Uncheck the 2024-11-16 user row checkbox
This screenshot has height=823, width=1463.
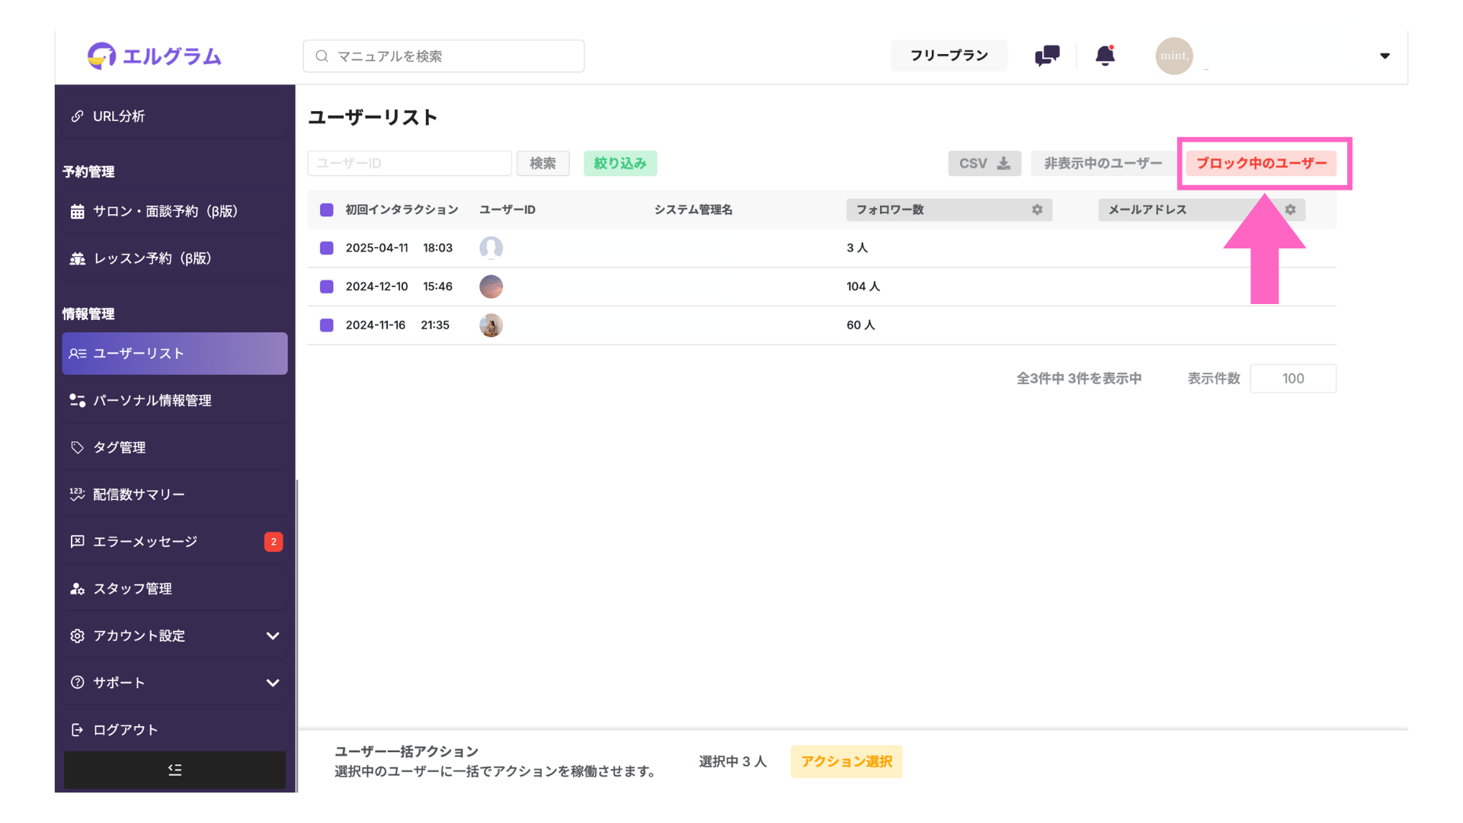327,325
